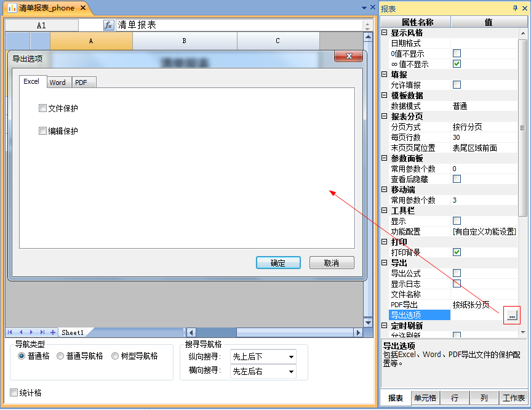Enable the 文件保护 checkbox
This screenshot has height=410, width=531.
point(42,108)
